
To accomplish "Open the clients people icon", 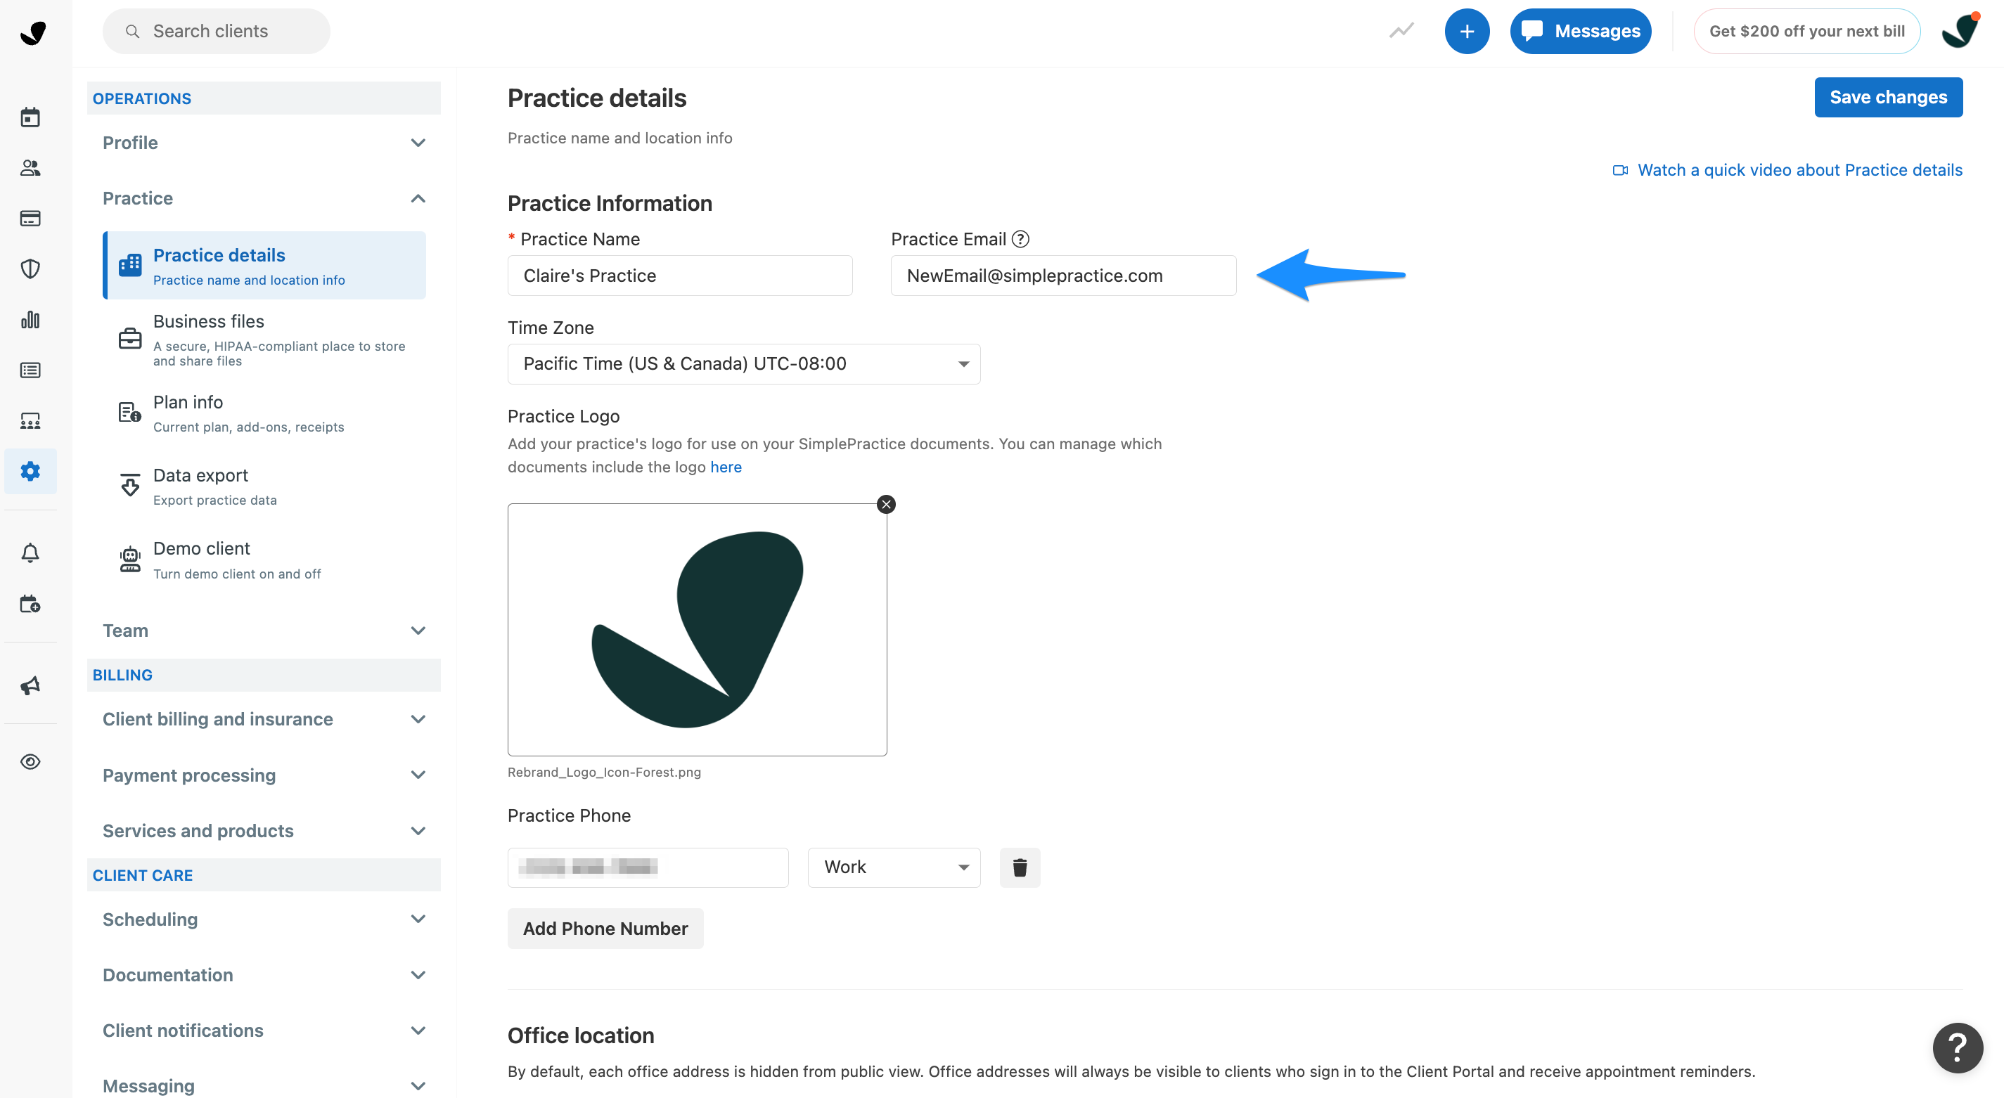I will pos(30,168).
